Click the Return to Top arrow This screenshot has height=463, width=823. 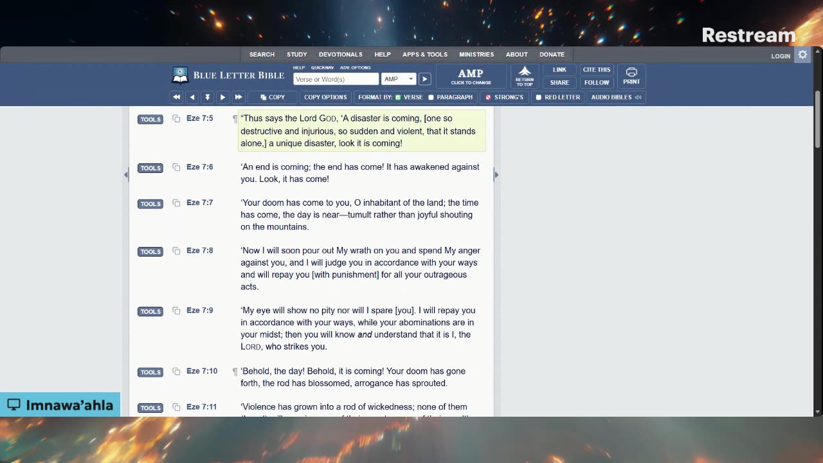pyautogui.click(x=525, y=77)
